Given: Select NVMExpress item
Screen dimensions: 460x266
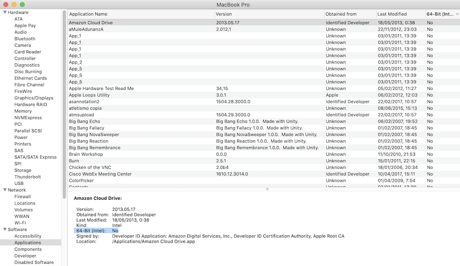Looking at the screenshot, I should click(x=28, y=117).
